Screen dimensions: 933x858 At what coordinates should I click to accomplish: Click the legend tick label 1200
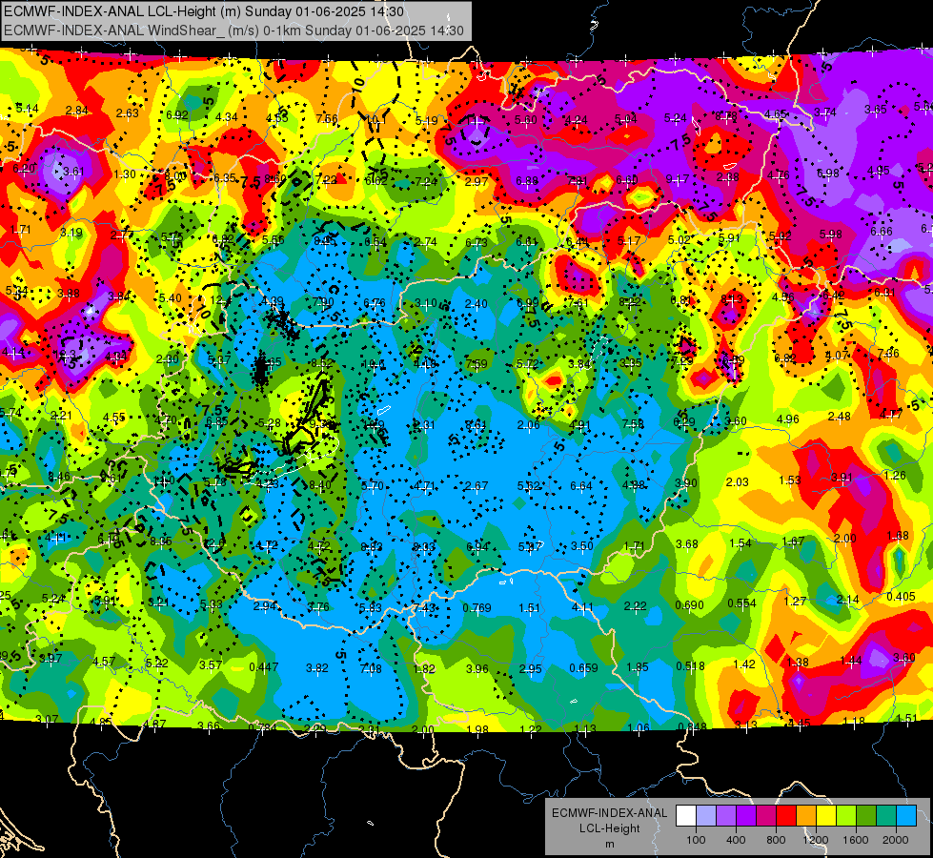coord(816,840)
